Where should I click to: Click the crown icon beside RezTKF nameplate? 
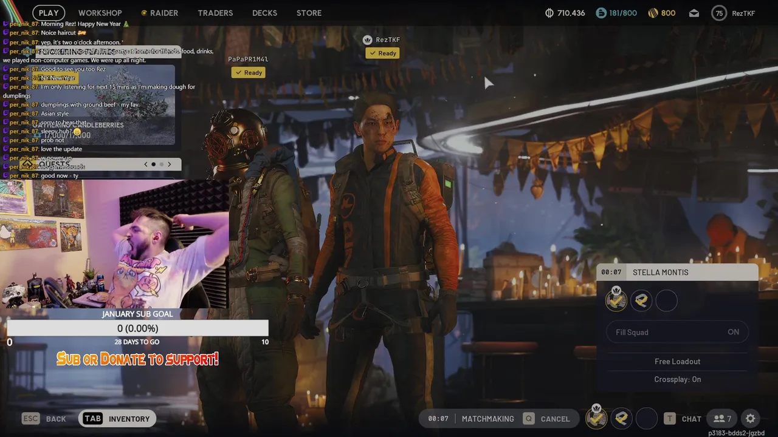point(367,40)
